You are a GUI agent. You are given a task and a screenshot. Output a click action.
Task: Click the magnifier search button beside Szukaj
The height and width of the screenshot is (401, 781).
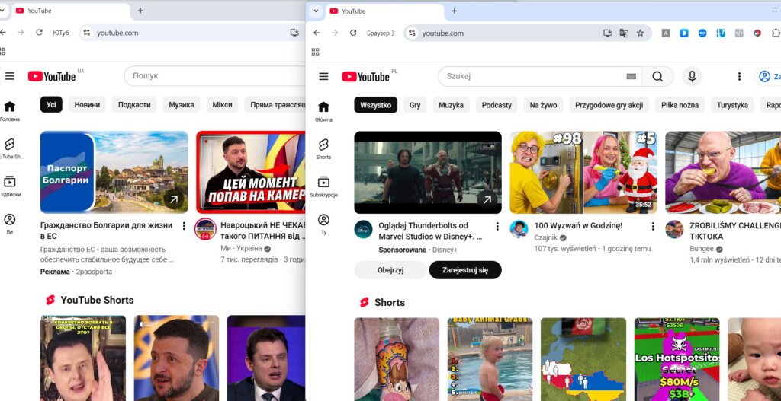[x=657, y=77]
